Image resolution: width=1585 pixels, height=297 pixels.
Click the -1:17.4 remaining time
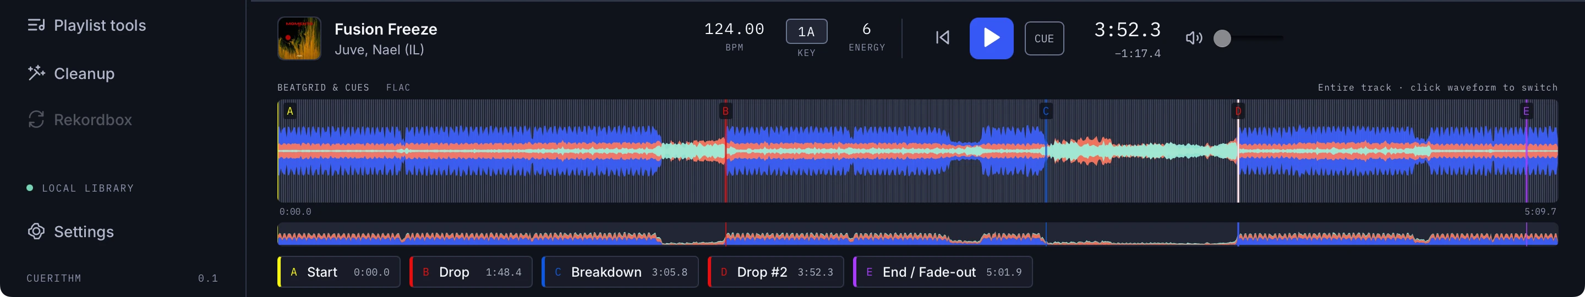(1138, 53)
